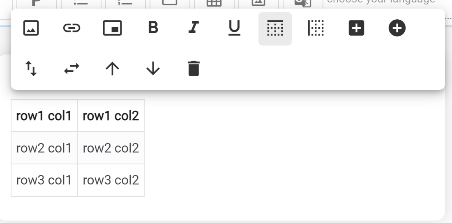
Task: Click the picture-in-picture embed icon
Action: tap(112, 28)
